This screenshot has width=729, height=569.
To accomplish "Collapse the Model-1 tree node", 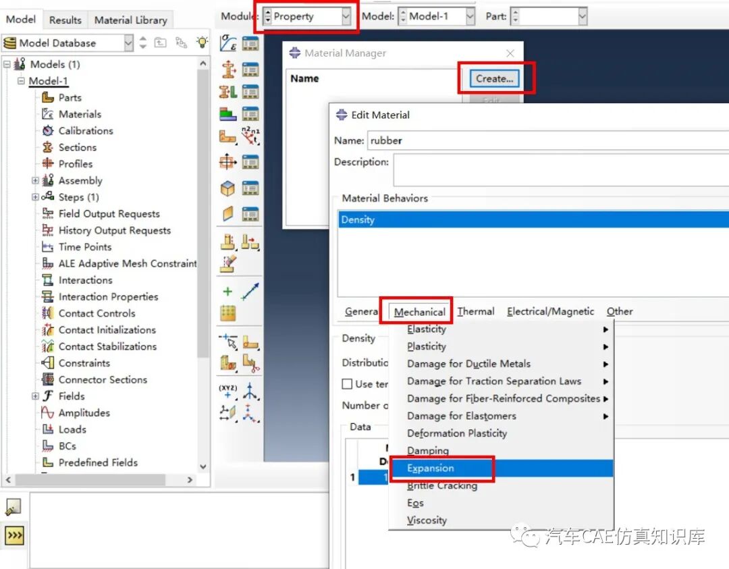I will point(21,81).
